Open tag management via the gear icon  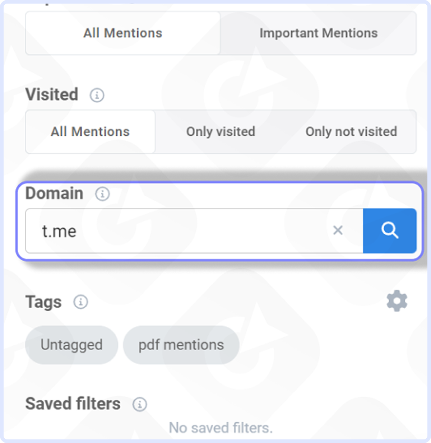pyautogui.click(x=396, y=301)
